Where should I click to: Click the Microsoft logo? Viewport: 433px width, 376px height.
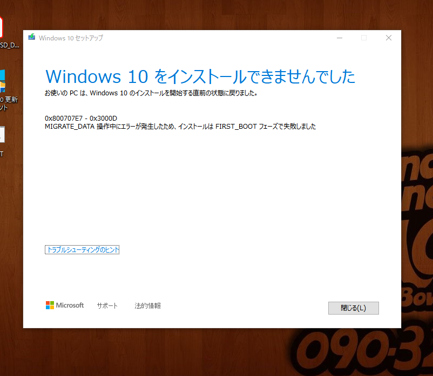pos(65,305)
